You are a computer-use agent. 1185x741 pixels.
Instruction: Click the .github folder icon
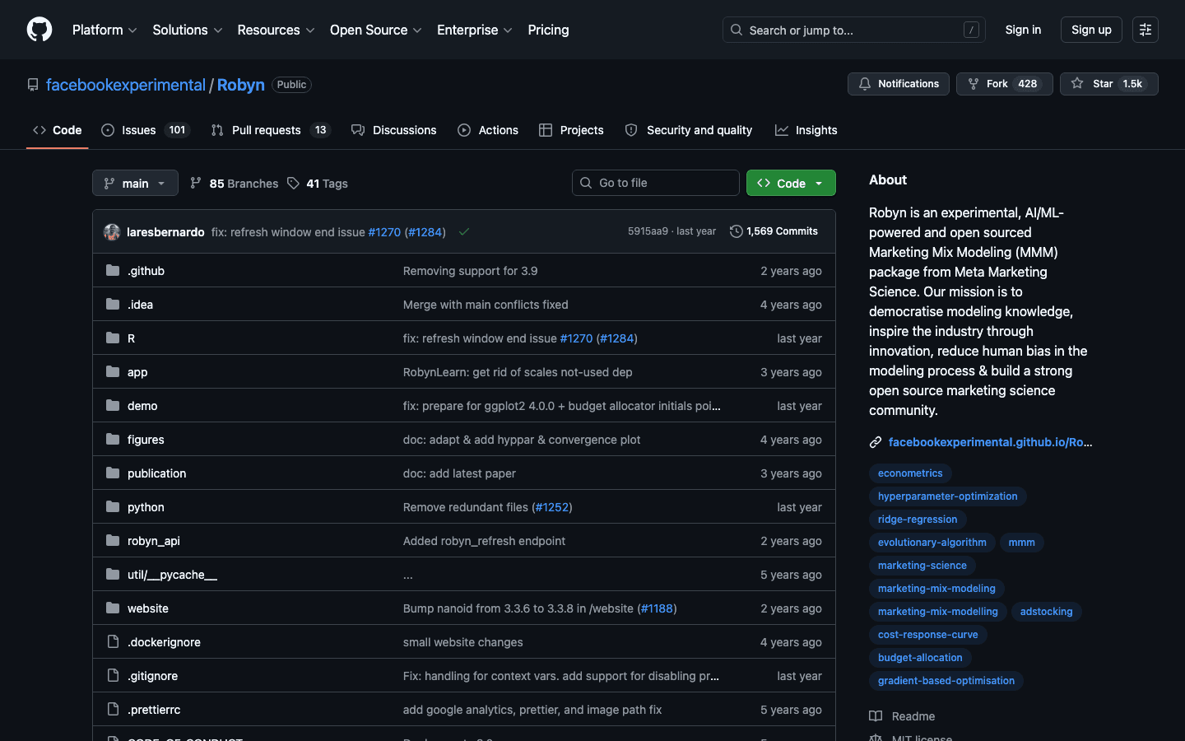tap(113, 270)
